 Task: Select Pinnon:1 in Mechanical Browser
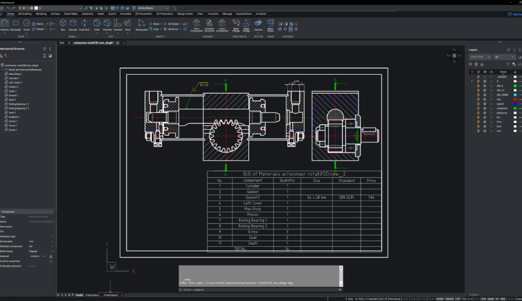tap(13, 96)
